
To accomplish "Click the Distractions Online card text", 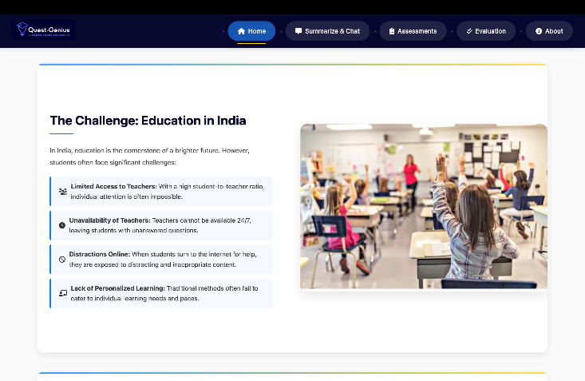I will click(168, 260).
